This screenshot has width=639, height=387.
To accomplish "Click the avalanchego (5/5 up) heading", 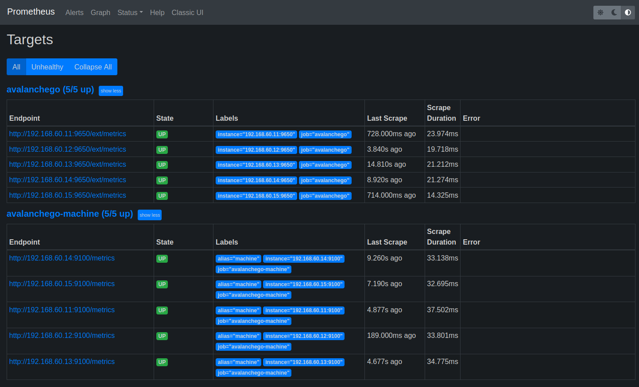I will click(x=50, y=89).
